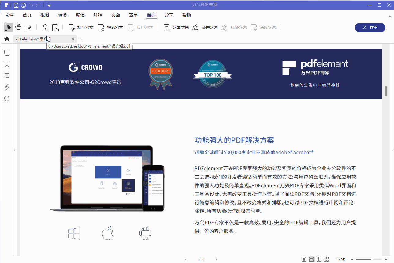The height and width of the screenshot is (263, 394).
Task: Switch to the 注释 ribbon tab
Action: point(98,15)
